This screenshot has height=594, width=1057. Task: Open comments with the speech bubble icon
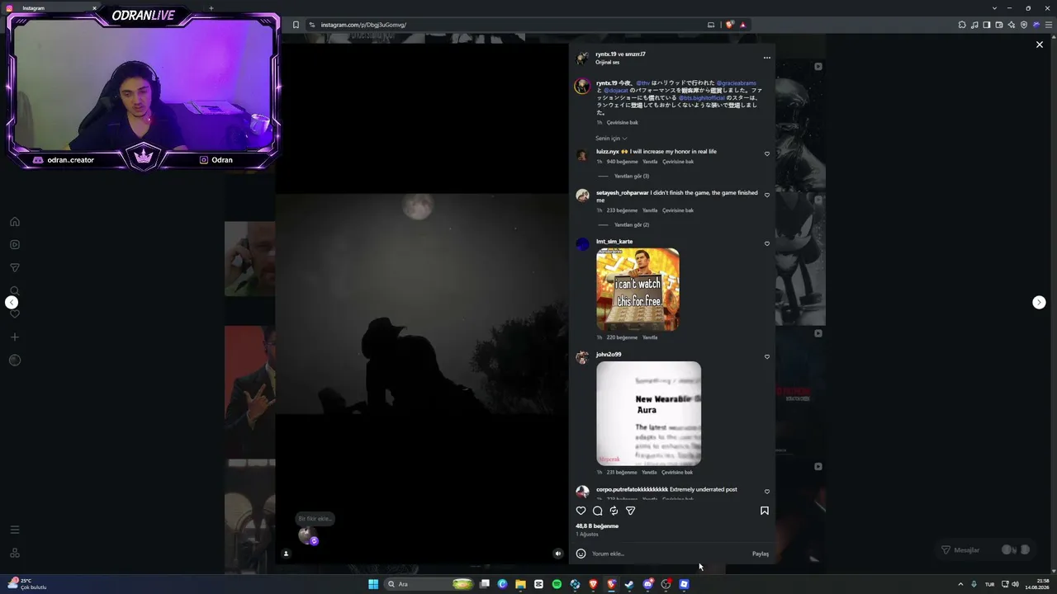[597, 511]
